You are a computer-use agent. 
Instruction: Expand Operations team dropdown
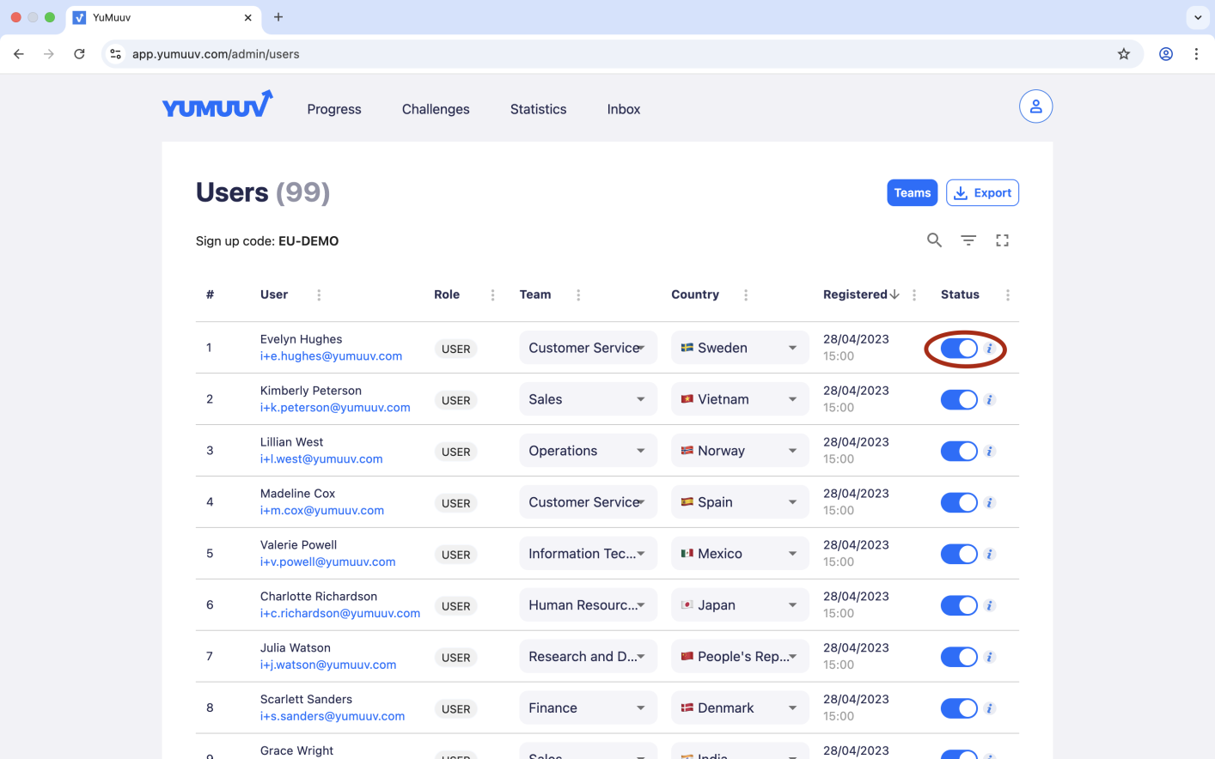588,451
